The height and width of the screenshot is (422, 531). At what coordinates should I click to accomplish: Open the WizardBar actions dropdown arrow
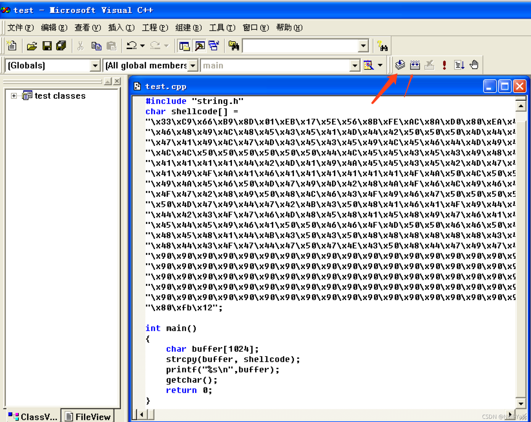380,65
